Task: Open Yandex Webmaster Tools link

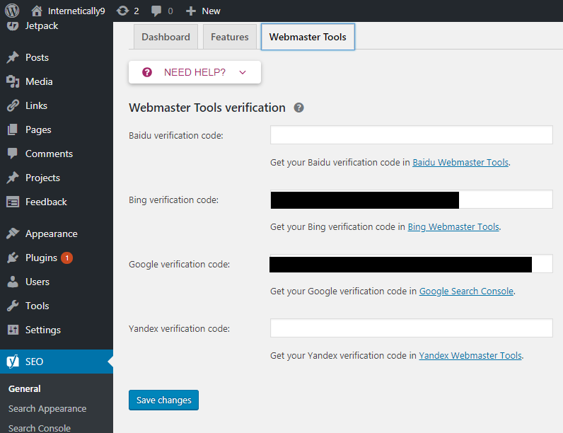Action: point(470,355)
